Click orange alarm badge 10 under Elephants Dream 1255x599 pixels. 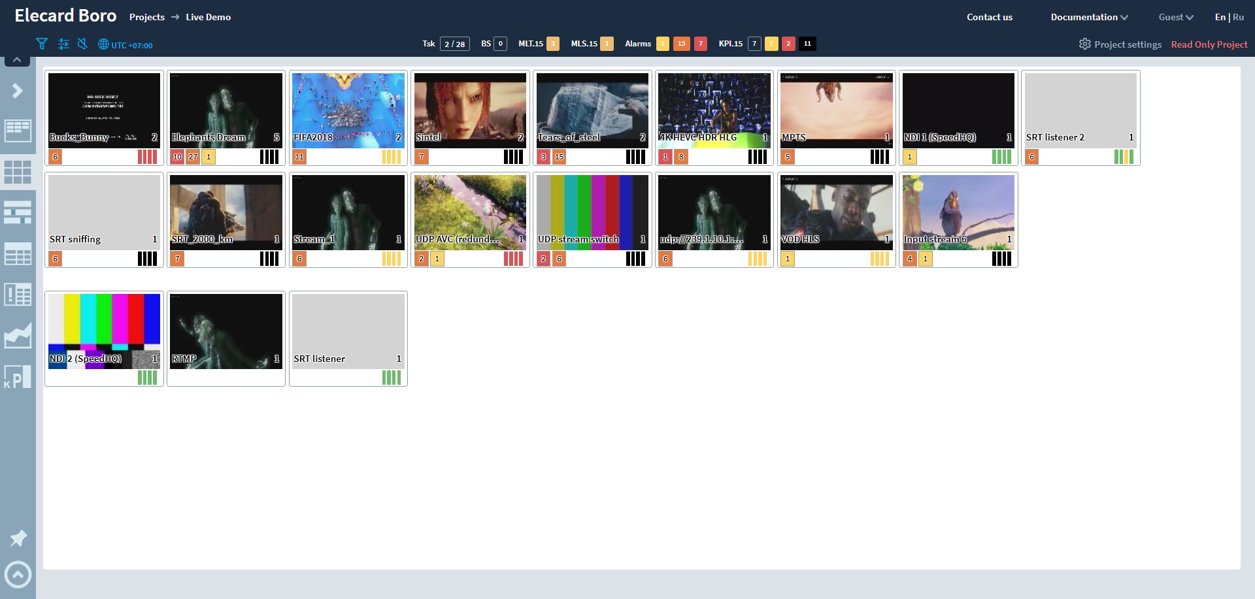click(x=177, y=157)
